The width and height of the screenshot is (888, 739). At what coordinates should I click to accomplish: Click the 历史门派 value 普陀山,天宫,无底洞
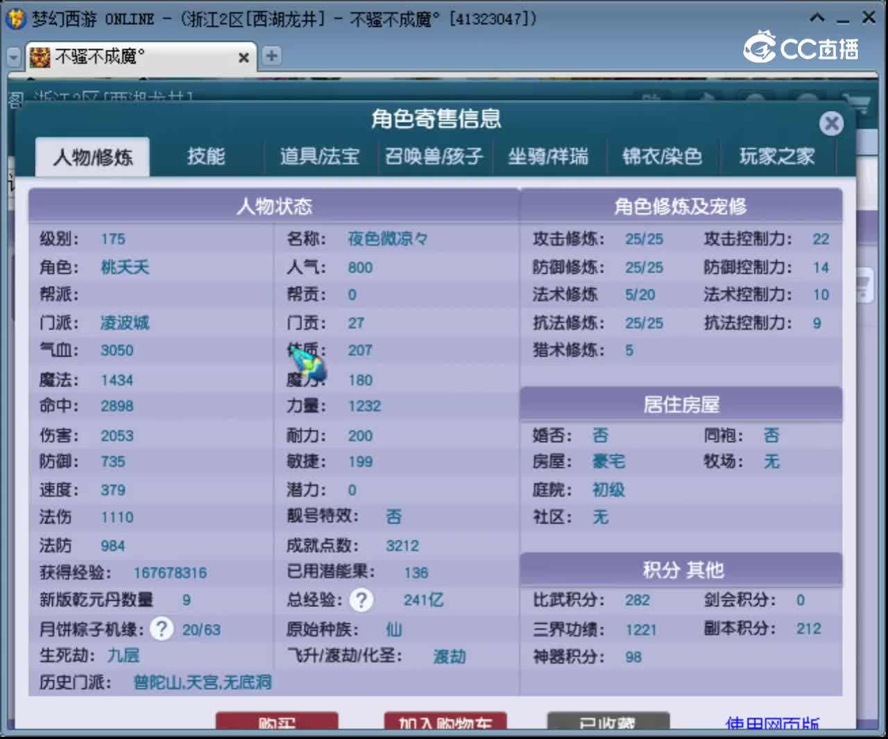203,683
